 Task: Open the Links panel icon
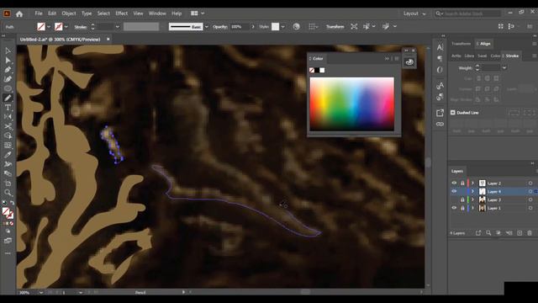tap(440, 124)
